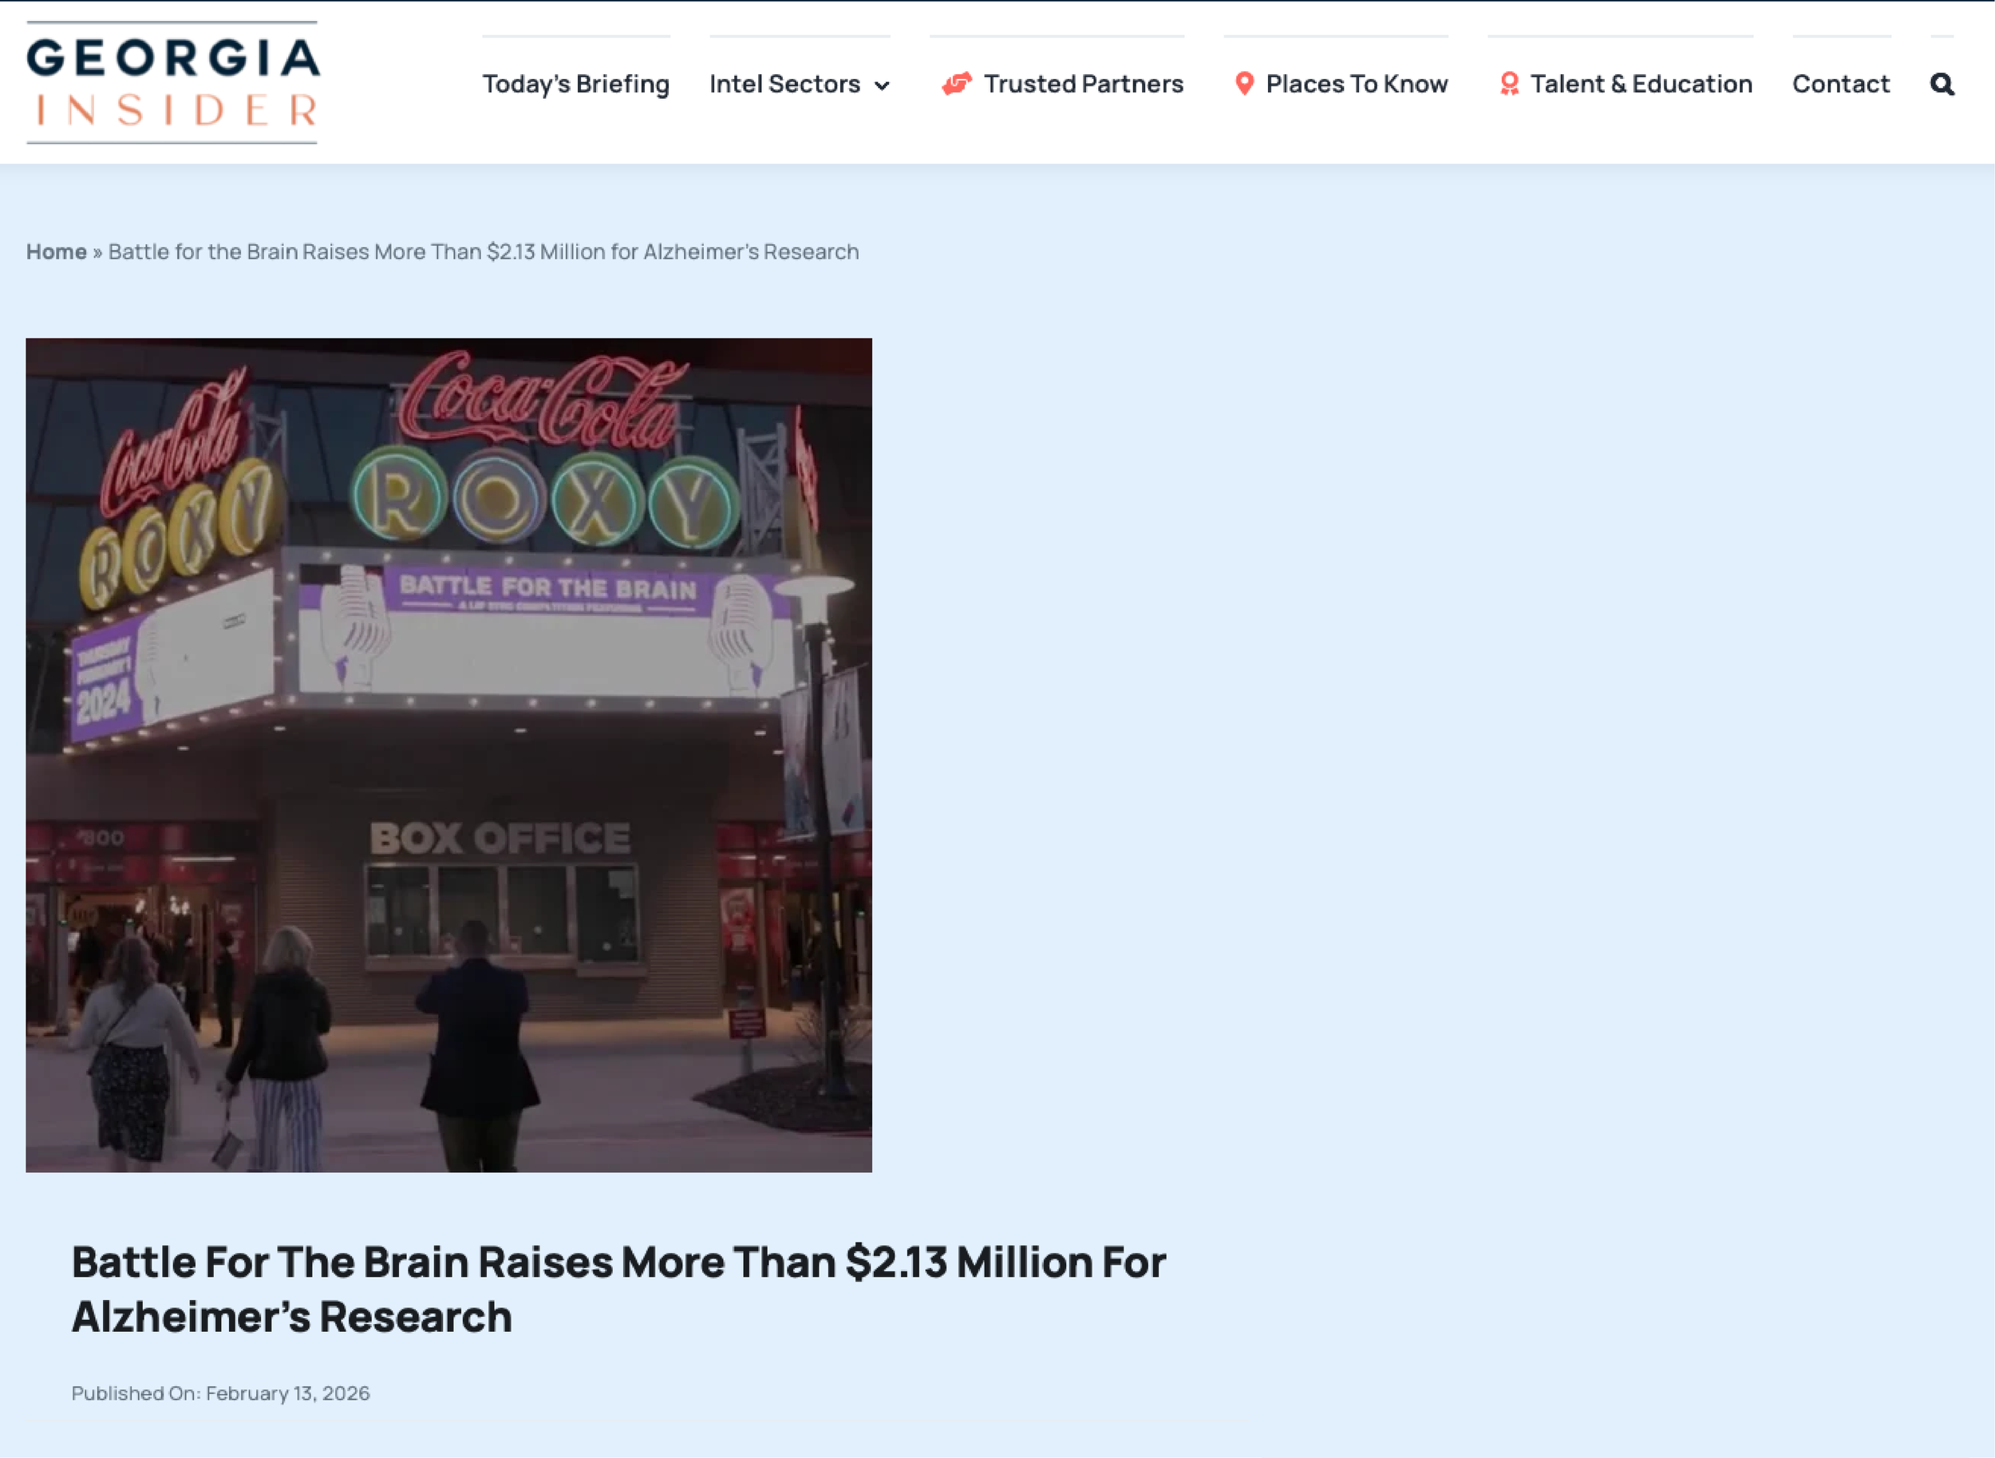Screen dimensions: 1995x1458
Task: Click the award ribbon icon
Action: pos(1509,84)
